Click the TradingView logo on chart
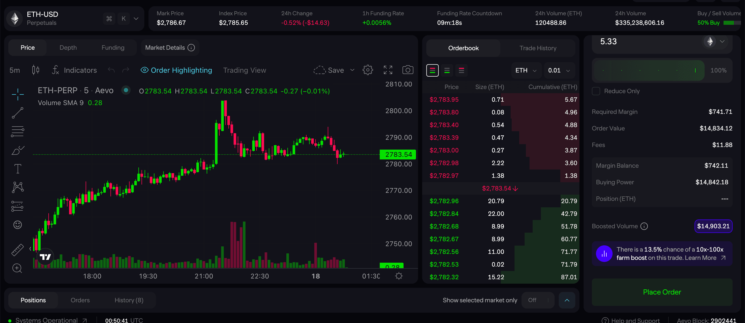This screenshot has height=323, width=745. (x=46, y=257)
